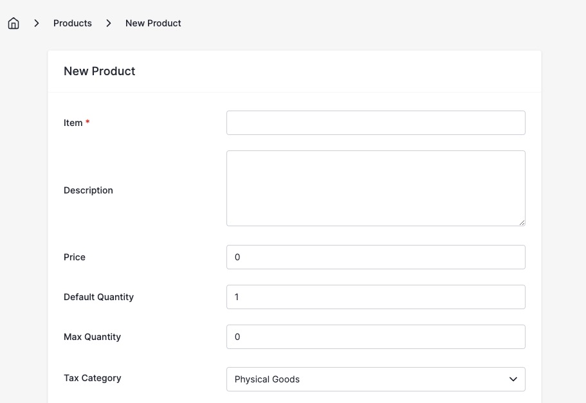Click the Item label text

click(x=72, y=122)
